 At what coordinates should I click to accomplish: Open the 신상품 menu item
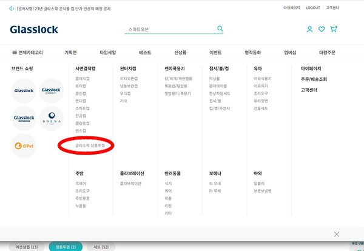[x=180, y=52]
